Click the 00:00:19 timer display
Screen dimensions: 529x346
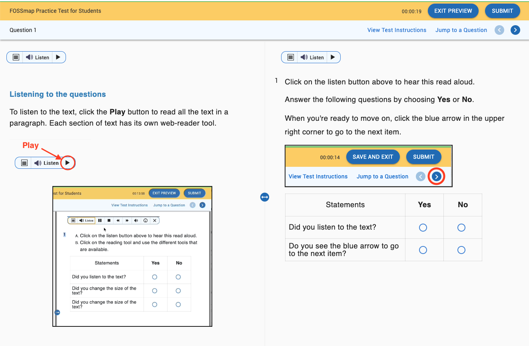[411, 12]
